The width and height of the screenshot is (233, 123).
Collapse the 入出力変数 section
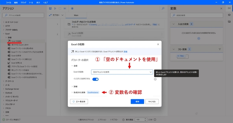click(173, 24)
